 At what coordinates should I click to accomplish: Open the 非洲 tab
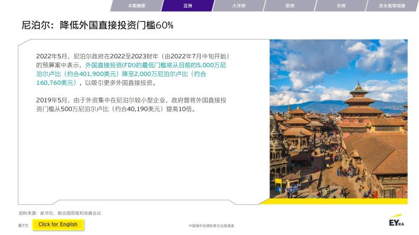(341, 6)
